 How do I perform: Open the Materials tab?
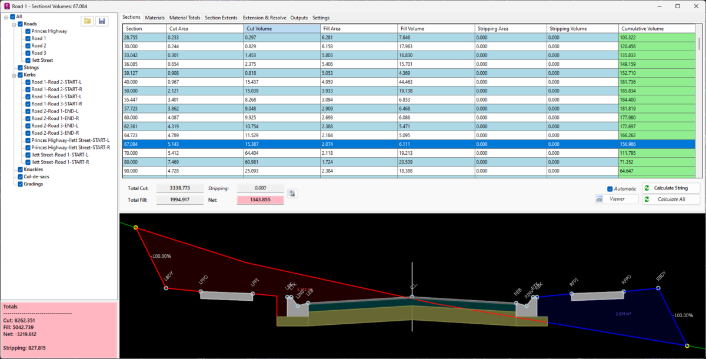155,18
